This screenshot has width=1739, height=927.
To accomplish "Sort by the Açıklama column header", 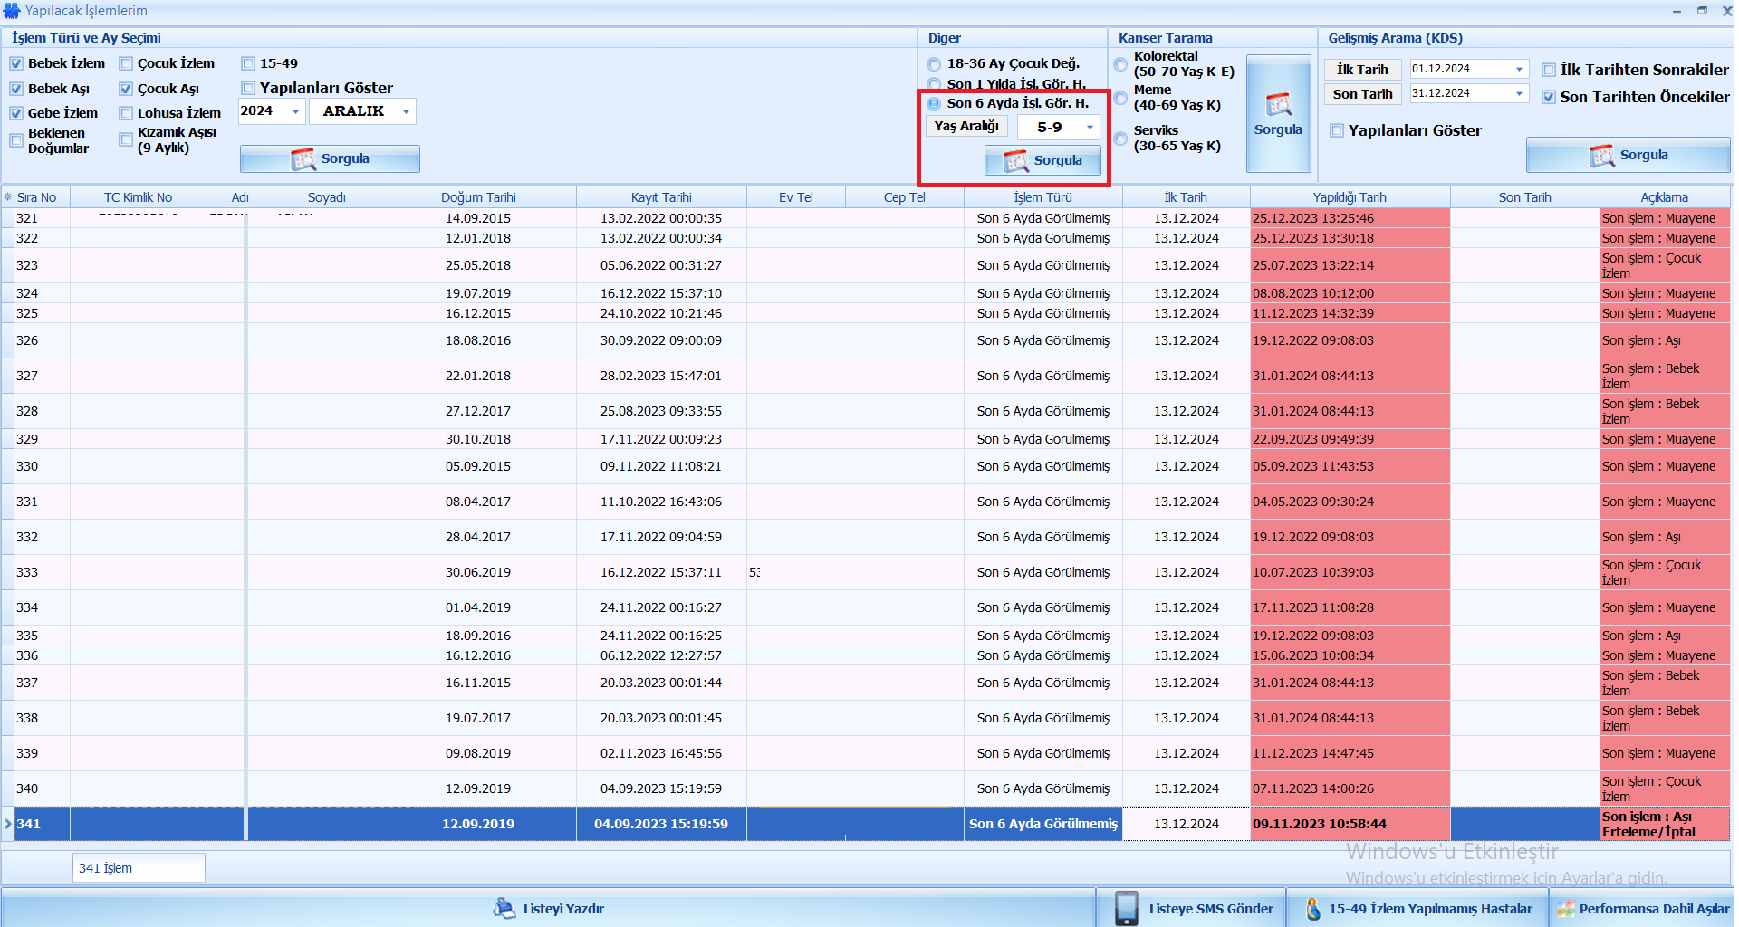I will click(x=1665, y=197).
